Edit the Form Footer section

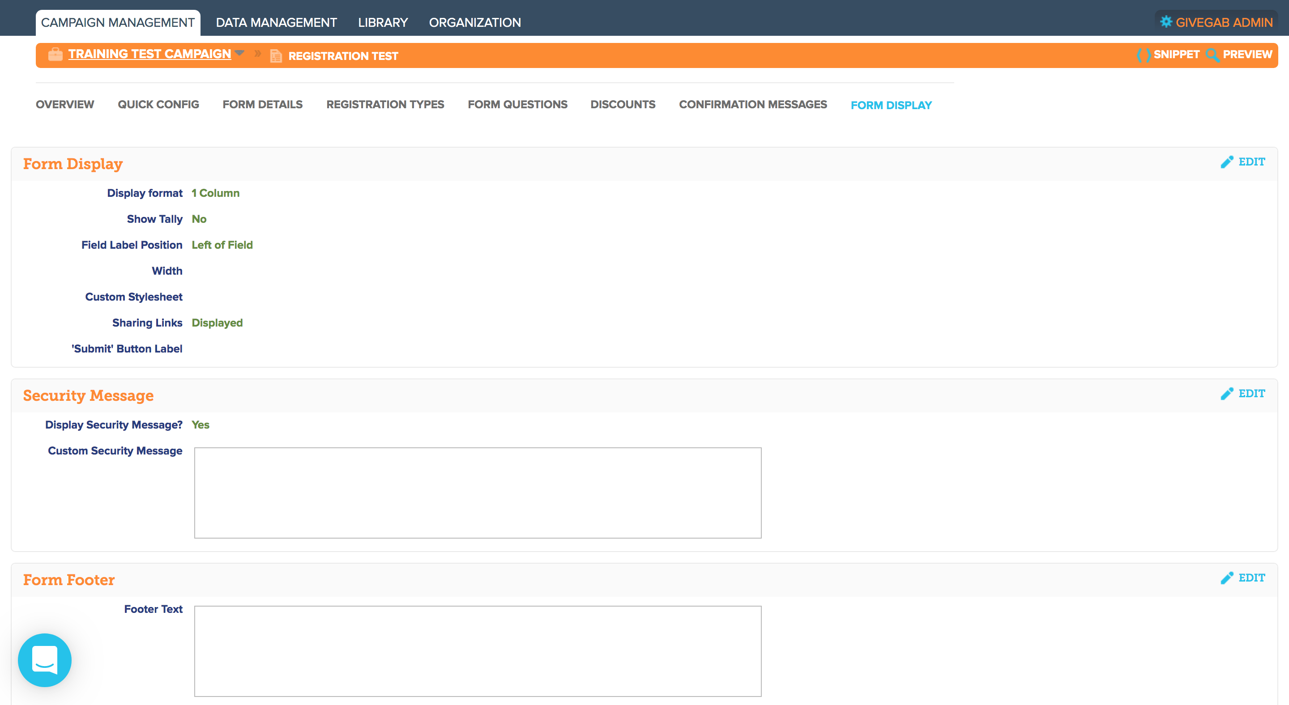(1251, 578)
